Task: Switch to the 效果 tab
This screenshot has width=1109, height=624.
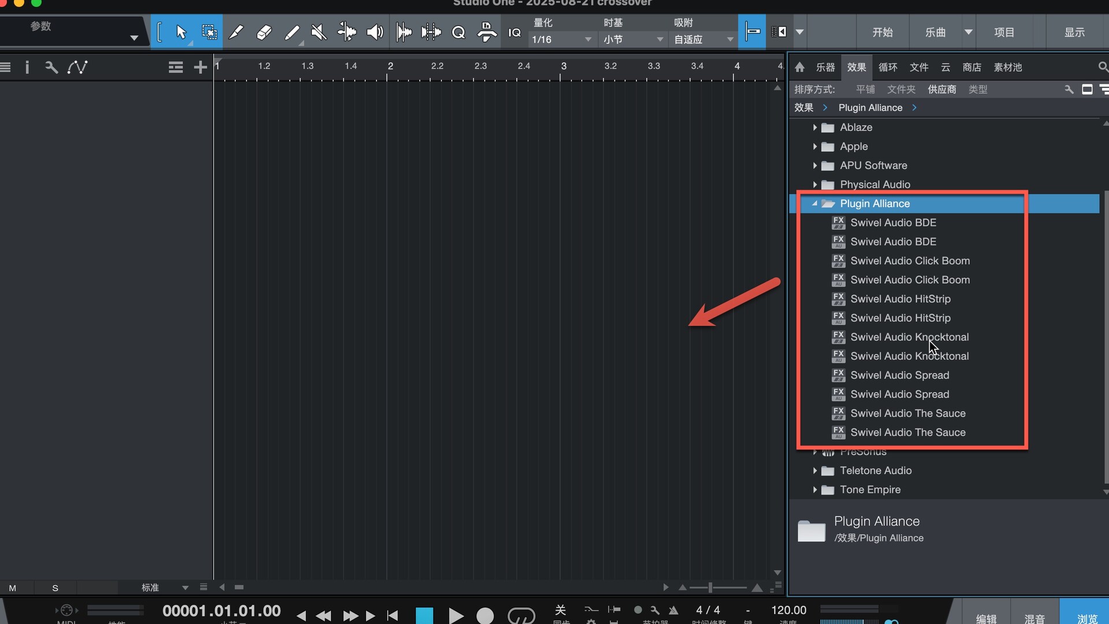Action: pos(857,67)
